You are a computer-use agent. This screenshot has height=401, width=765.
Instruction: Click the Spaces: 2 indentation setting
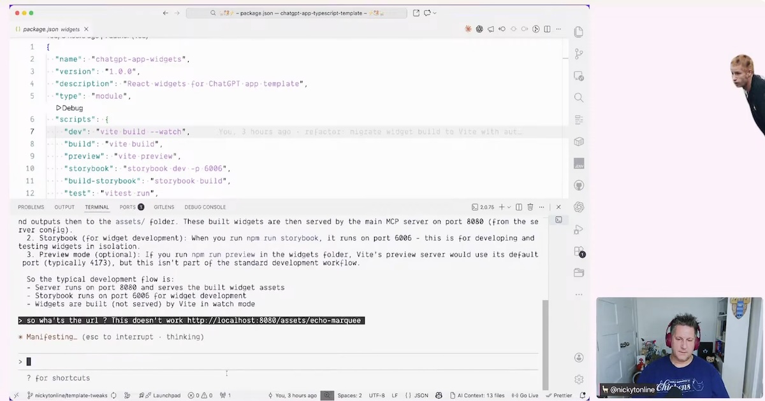pos(349,395)
